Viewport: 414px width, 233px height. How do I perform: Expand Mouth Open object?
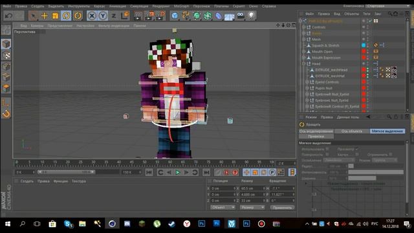(x=303, y=52)
